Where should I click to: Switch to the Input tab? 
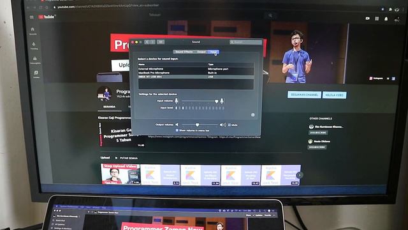pos(214,52)
